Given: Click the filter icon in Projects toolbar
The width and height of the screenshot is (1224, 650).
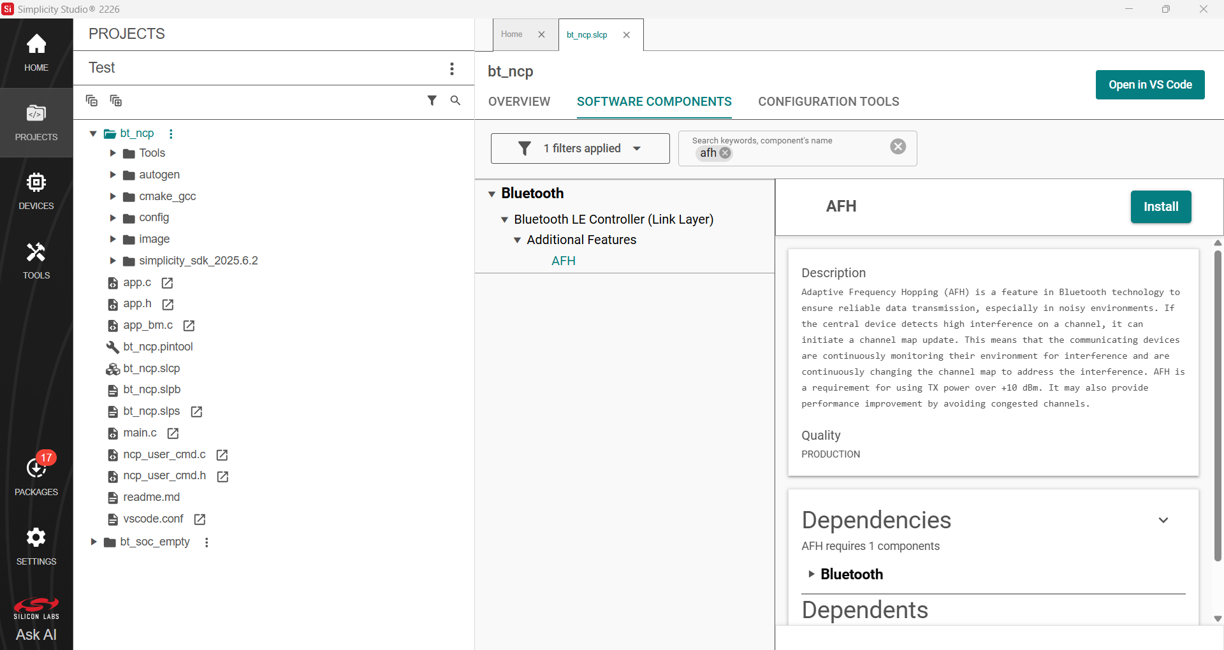Looking at the screenshot, I should 432,101.
